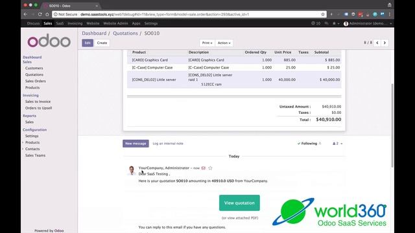The image size is (415, 233).
Task: Click the Total amount $40,910.00
Action: [x=329, y=119]
